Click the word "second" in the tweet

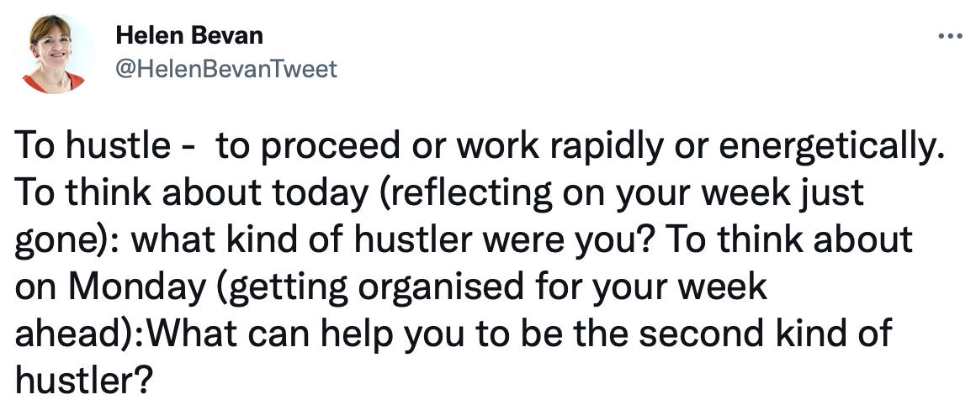pyautogui.click(x=701, y=333)
